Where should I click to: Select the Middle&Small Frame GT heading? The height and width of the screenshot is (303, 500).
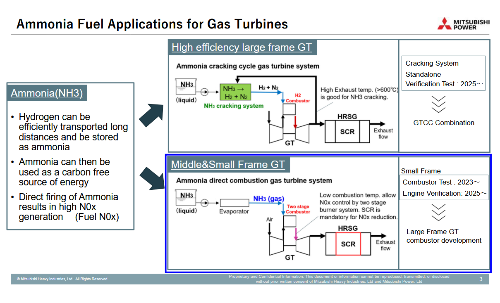tap(228, 165)
